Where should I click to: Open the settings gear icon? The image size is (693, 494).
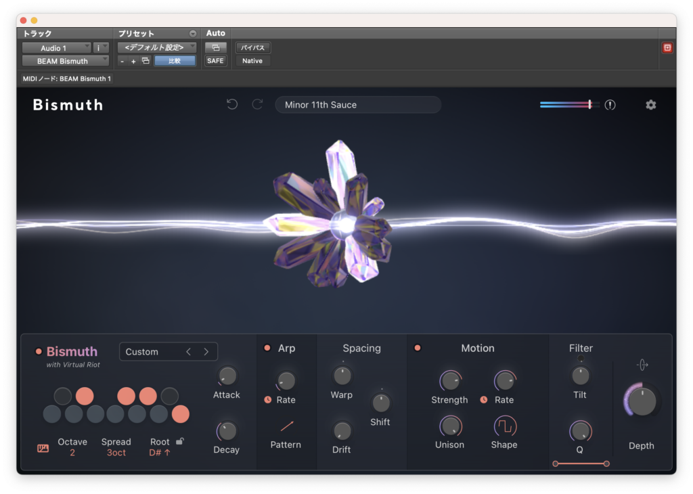(x=650, y=105)
